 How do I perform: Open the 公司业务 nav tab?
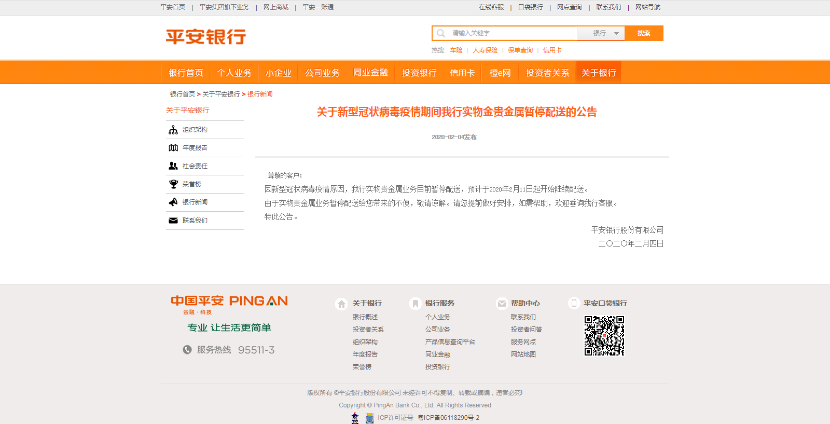322,73
